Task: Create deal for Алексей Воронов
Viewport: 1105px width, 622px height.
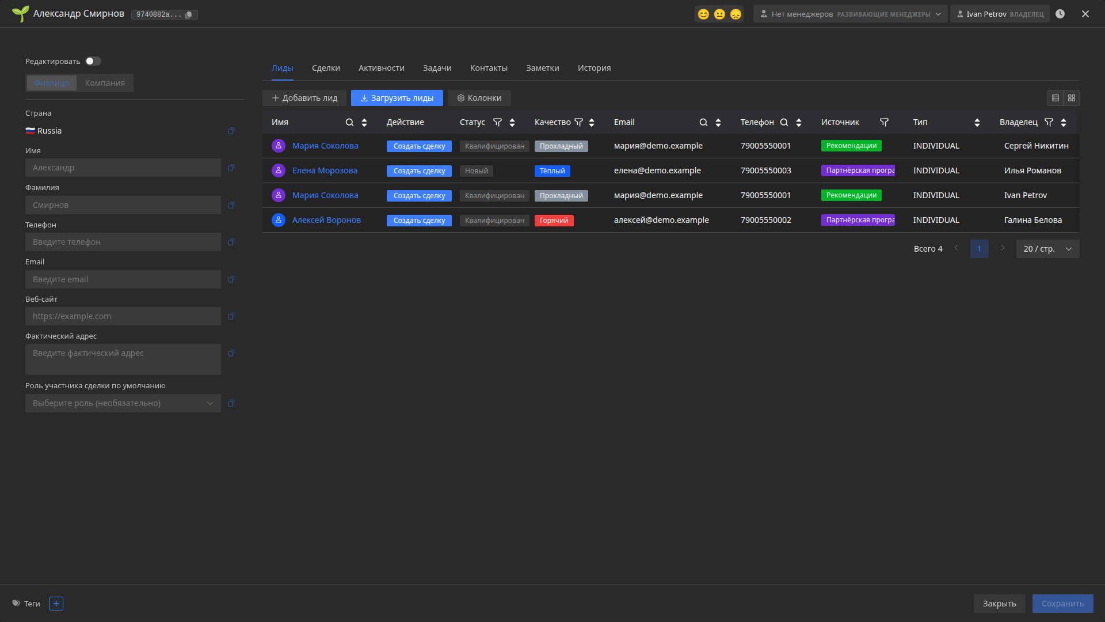Action: [419, 221]
